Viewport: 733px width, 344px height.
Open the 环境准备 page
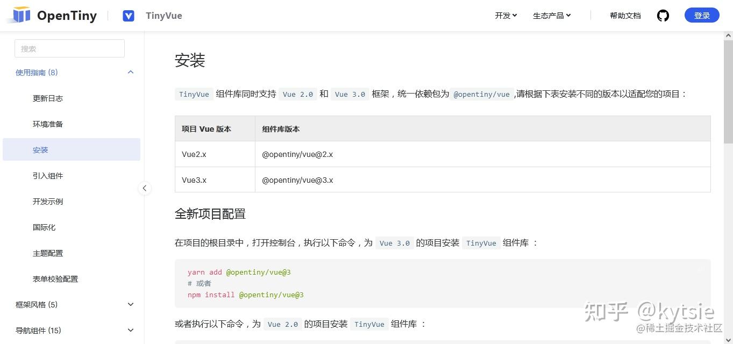click(x=48, y=124)
